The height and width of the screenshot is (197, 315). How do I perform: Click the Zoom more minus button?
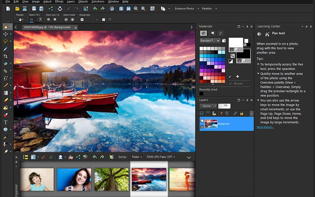pos(66,19)
